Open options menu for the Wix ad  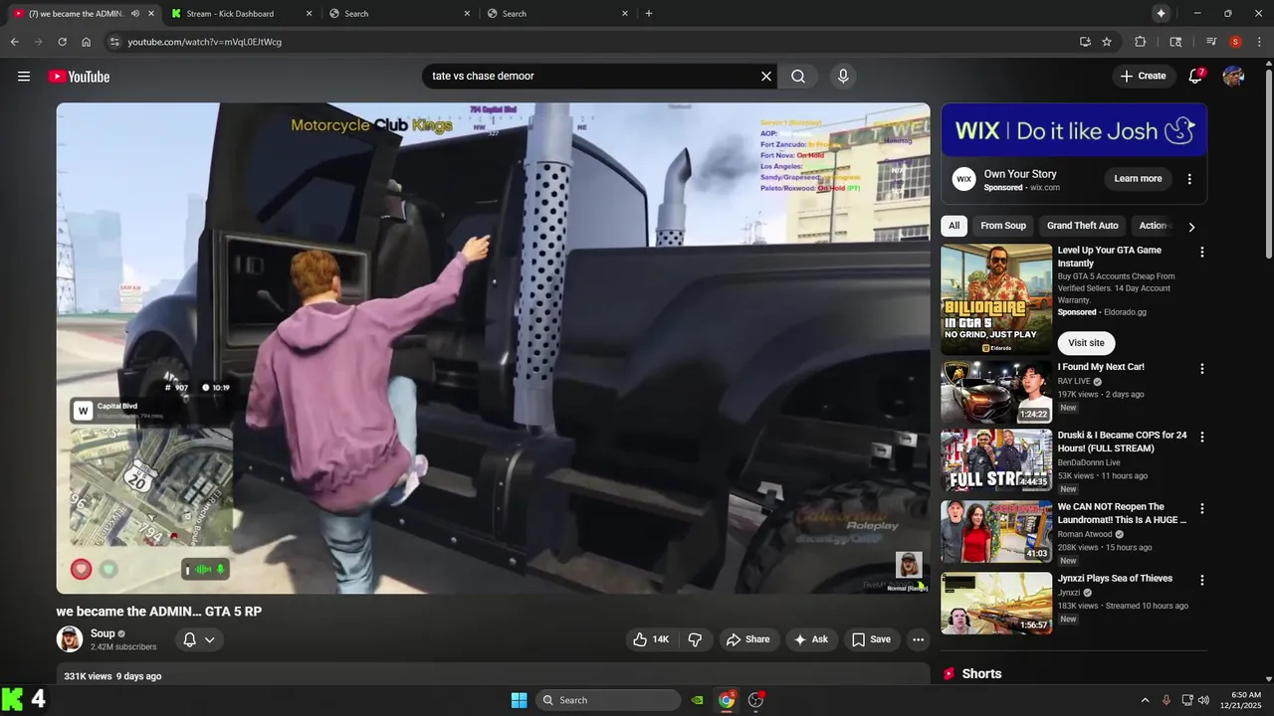1189,179
